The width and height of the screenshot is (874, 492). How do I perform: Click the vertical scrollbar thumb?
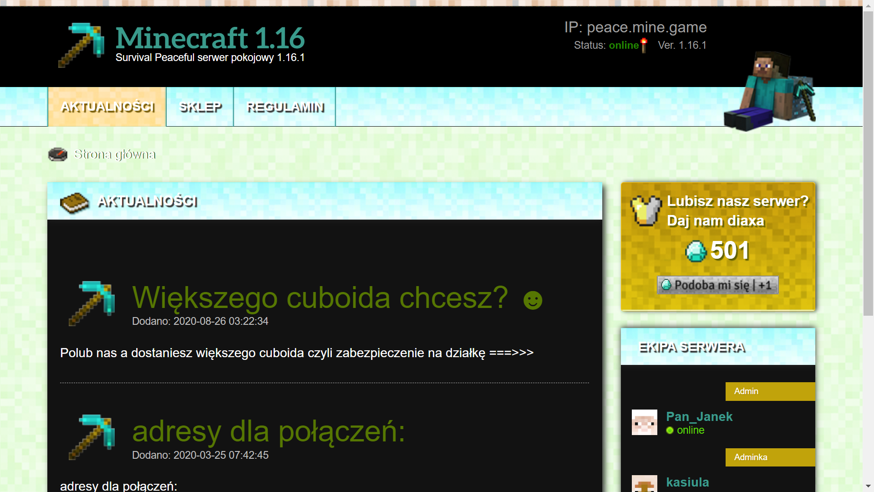(868, 163)
